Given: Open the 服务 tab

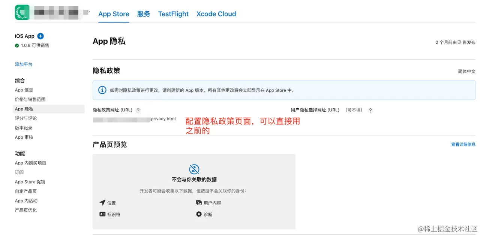Looking at the screenshot, I should pos(144,14).
